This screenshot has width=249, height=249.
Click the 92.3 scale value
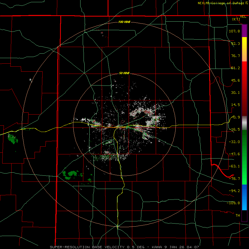click(235, 43)
